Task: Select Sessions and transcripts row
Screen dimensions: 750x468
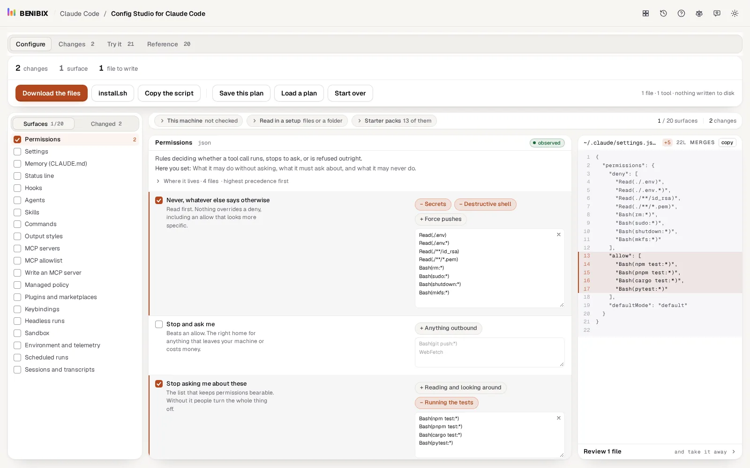Action: click(75, 370)
